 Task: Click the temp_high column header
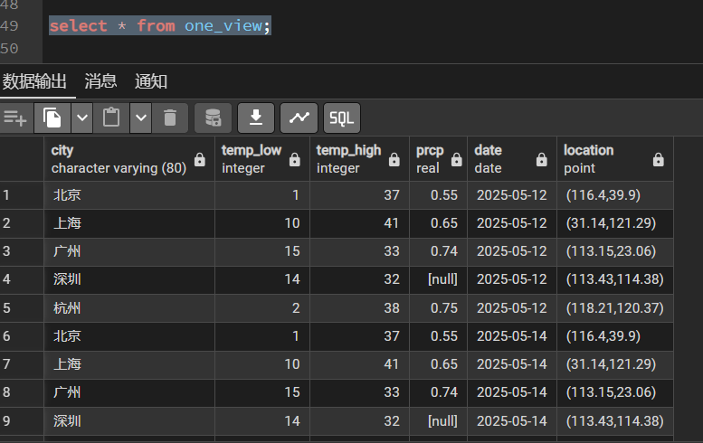pyautogui.click(x=359, y=159)
